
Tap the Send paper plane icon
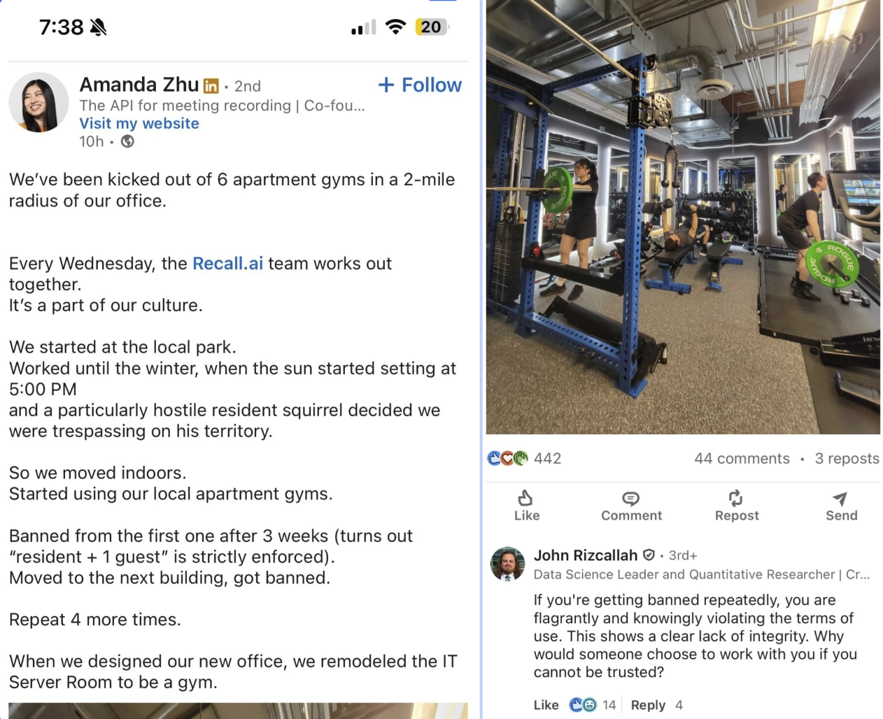(x=840, y=498)
